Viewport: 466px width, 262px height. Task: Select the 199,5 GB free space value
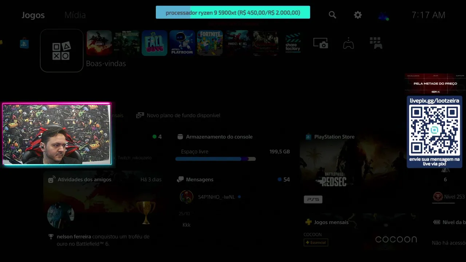click(x=280, y=151)
